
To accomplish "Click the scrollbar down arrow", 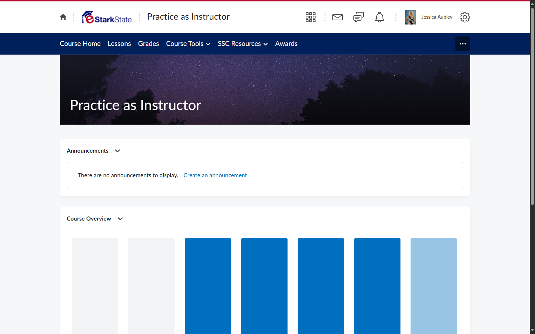I will pyautogui.click(x=532, y=330).
